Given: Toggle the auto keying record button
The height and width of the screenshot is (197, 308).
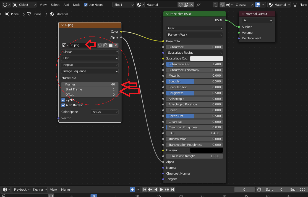Looking at the screenshot, I should click(132, 190).
